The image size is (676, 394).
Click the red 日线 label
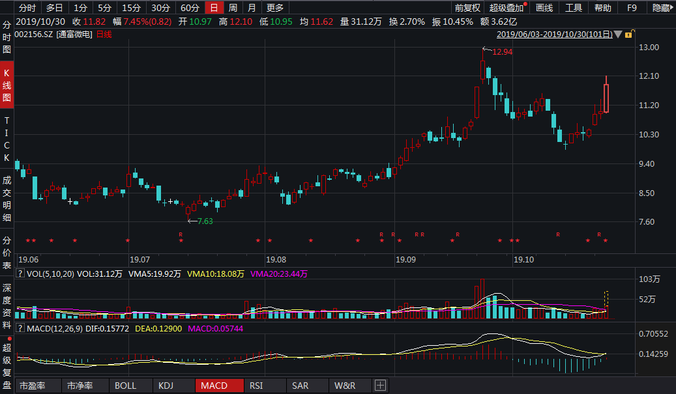[104, 35]
